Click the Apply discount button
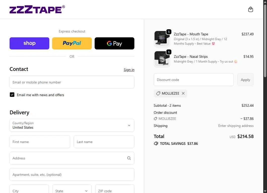Image resolution: width=267 pixels, height=193 pixels. click(x=245, y=80)
